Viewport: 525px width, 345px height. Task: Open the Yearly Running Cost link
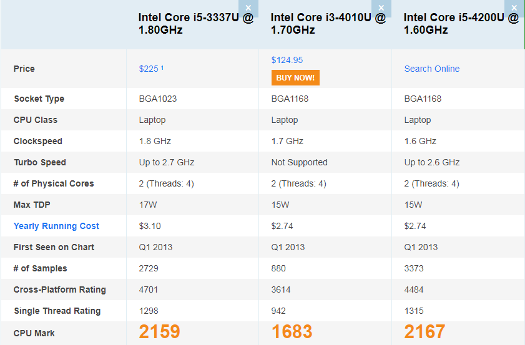pyautogui.click(x=56, y=226)
